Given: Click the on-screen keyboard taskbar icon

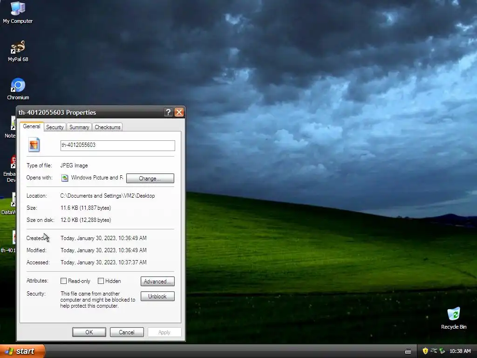Looking at the screenshot, I should pyautogui.click(x=408, y=351).
